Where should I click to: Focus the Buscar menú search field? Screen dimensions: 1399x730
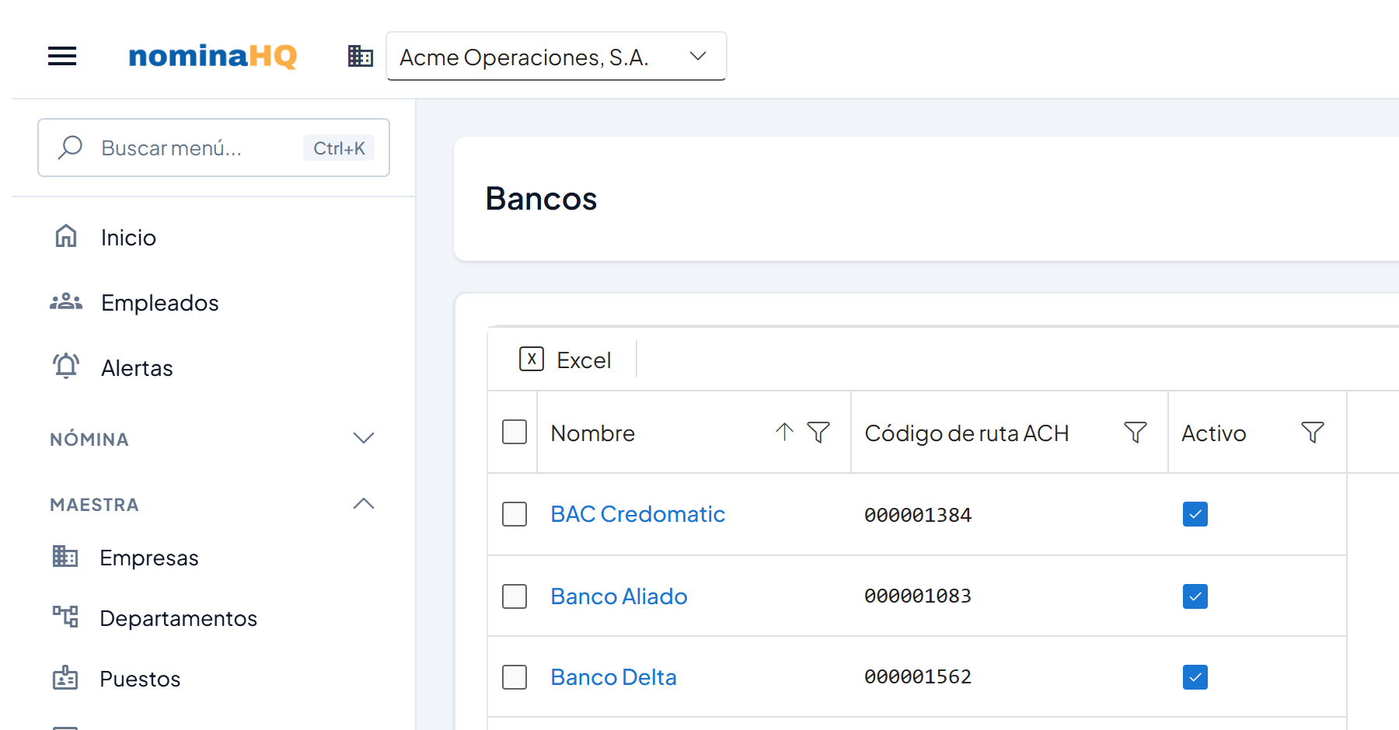[x=214, y=148]
